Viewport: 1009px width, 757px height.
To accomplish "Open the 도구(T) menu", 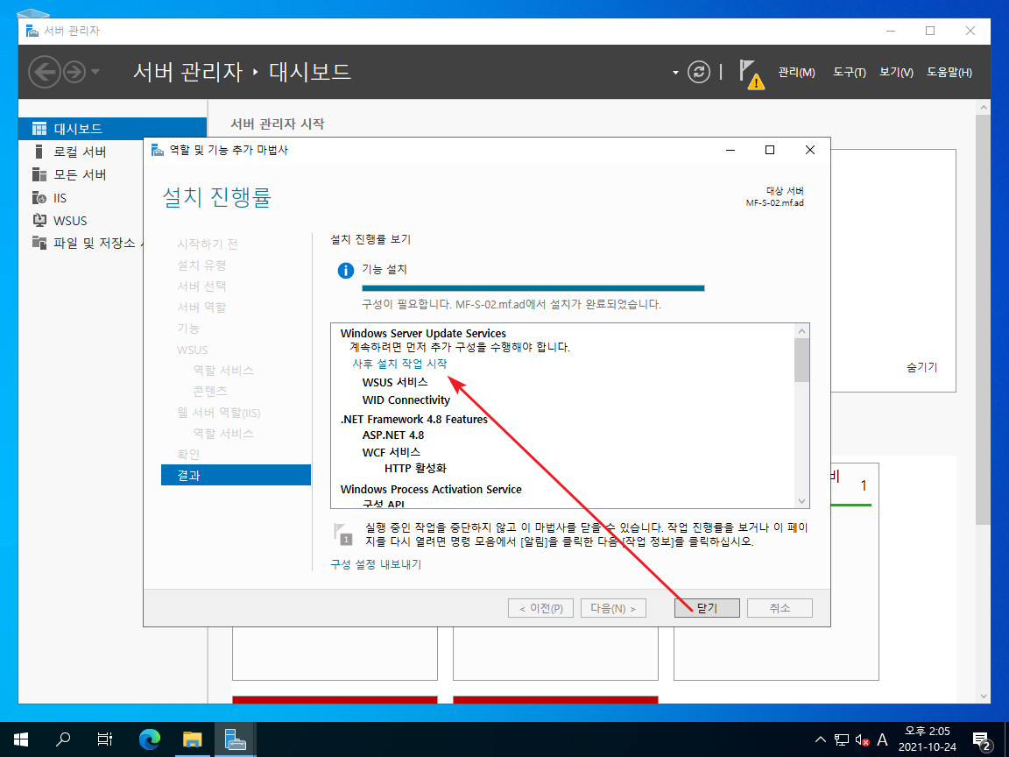I will (x=849, y=72).
